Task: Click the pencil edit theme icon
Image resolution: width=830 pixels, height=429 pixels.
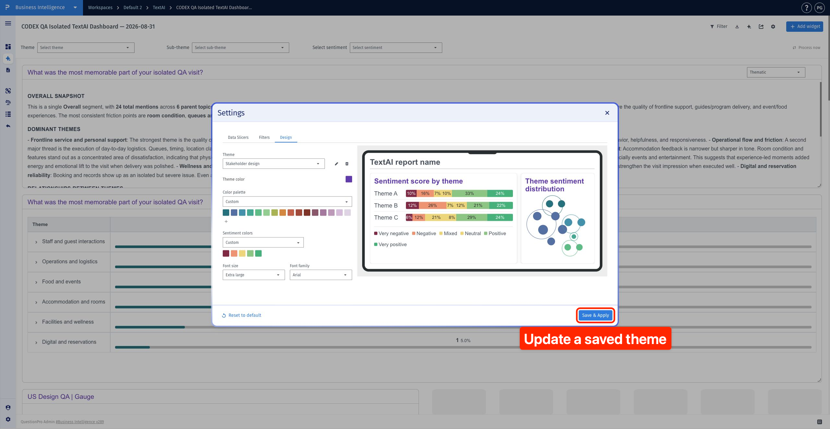Action: 337,164
